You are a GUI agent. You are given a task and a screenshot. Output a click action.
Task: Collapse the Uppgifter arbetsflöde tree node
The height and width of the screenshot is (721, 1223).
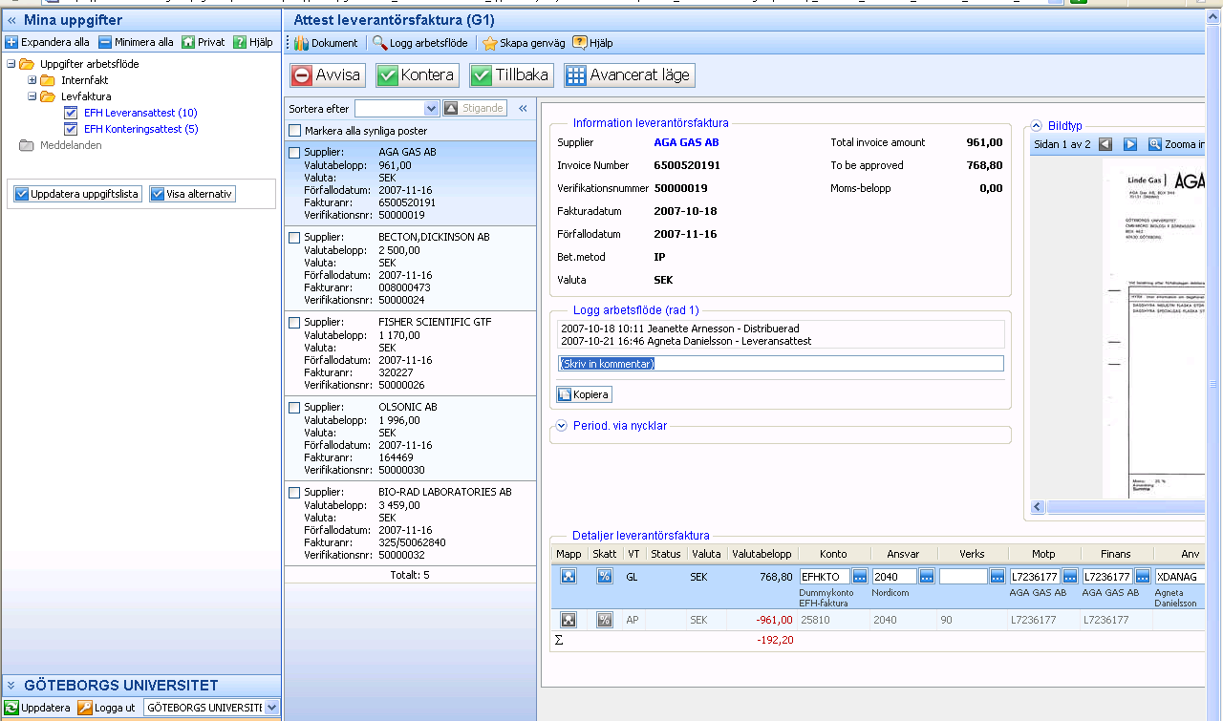pyautogui.click(x=11, y=64)
